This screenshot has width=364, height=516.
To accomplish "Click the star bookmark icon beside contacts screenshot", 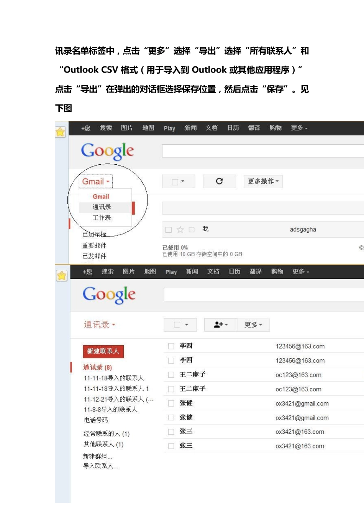I will click(x=61, y=276).
